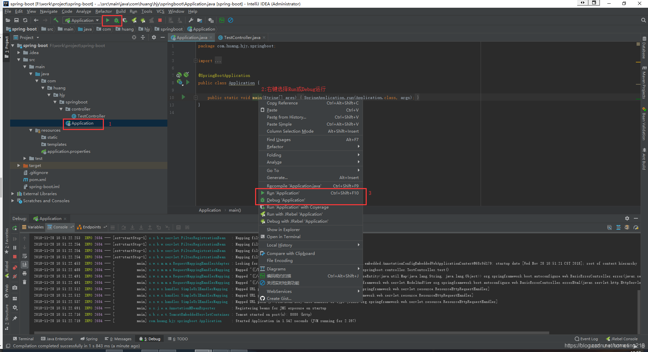648x352 pixels.
Task: Click the green code-scan waveform toolbar icon
Action: pos(222,20)
